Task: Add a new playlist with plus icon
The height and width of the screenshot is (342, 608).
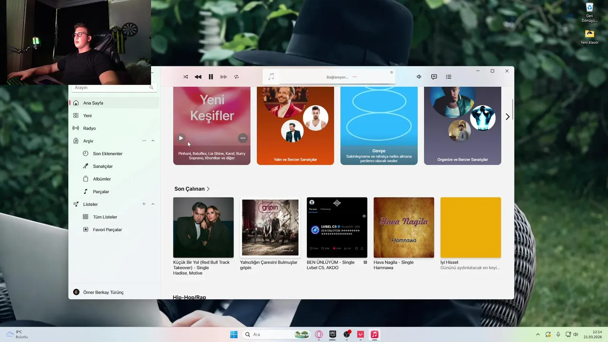Action: pyautogui.click(x=144, y=204)
